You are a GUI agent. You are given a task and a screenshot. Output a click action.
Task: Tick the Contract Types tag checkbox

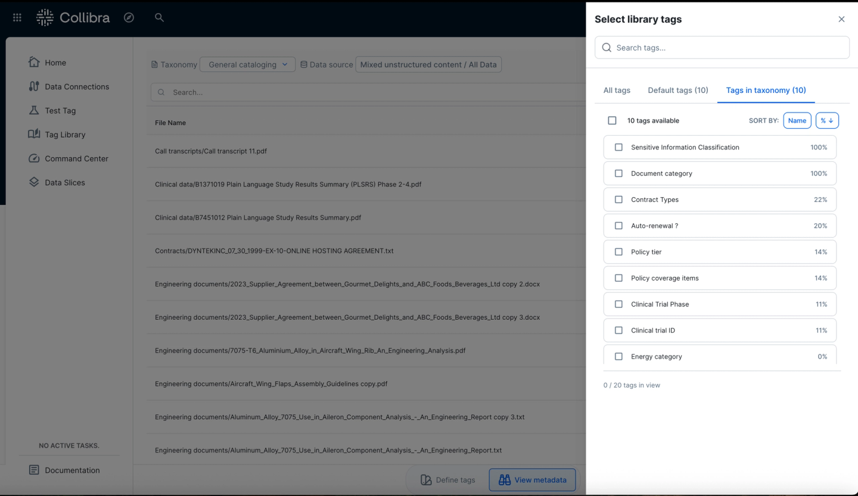618,199
